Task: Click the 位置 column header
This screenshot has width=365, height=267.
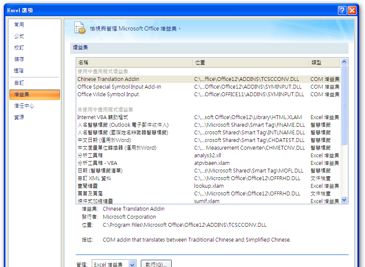Action: 251,62
